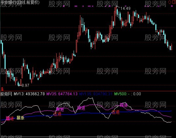Click the MV35: 647764.13 indicator value
The width and height of the screenshot is (176, 138).
[62, 94]
